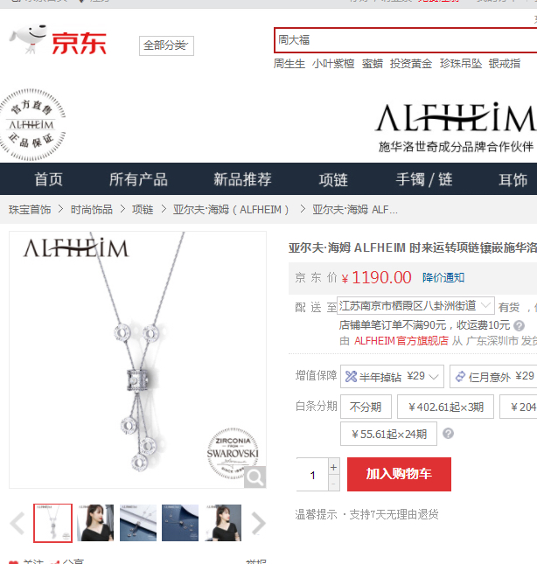Show previous product thumbnails with left arrow

click(x=17, y=523)
